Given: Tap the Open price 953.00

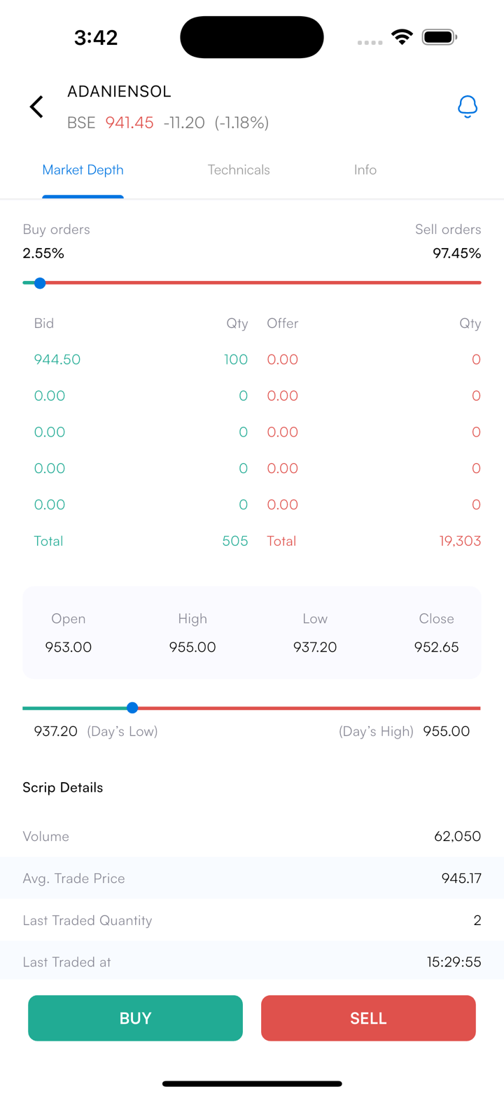Looking at the screenshot, I should [x=69, y=648].
